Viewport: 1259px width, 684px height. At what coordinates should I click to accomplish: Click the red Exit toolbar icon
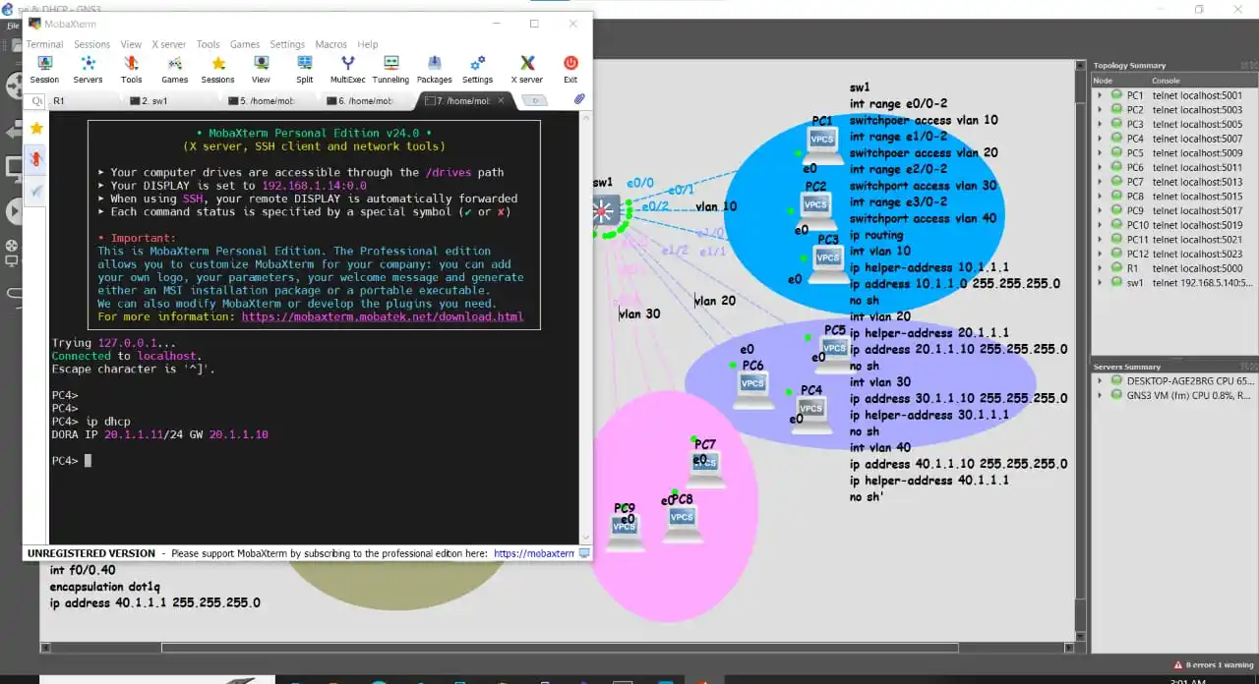pos(570,69)
